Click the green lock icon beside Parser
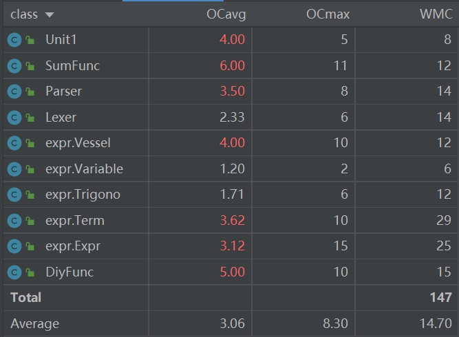 (x=30, y=91)
